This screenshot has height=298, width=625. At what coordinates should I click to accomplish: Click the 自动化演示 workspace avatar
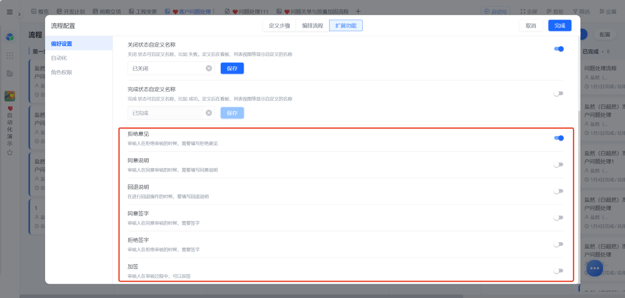point(9,96)
